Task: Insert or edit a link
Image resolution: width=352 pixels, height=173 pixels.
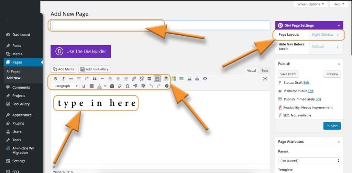Action: point(134,79)
